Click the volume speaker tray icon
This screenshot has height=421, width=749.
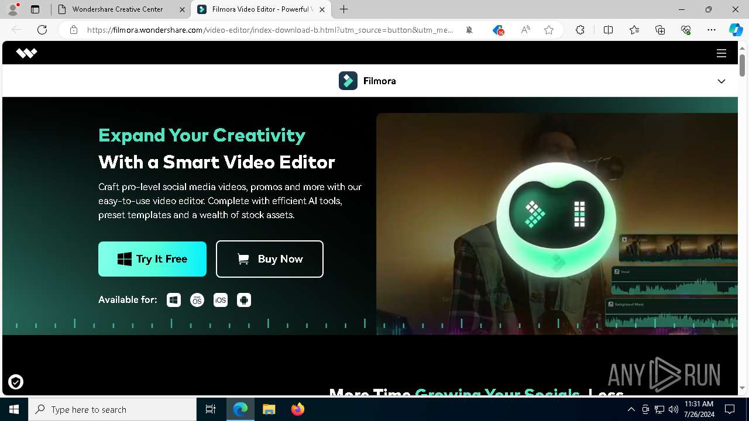click(674, 409)
